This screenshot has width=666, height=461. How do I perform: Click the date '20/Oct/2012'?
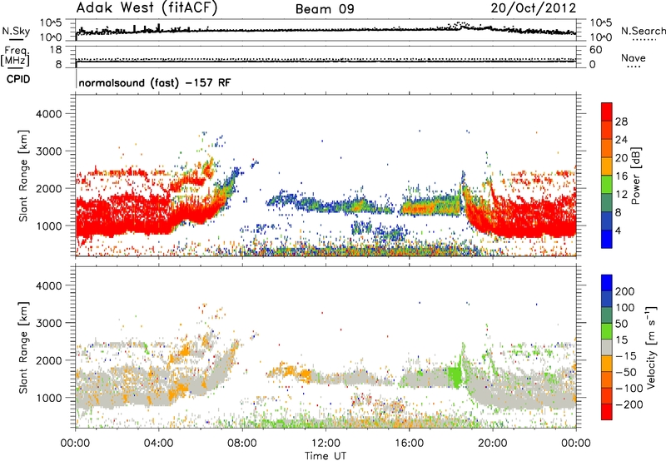point(534,8)
